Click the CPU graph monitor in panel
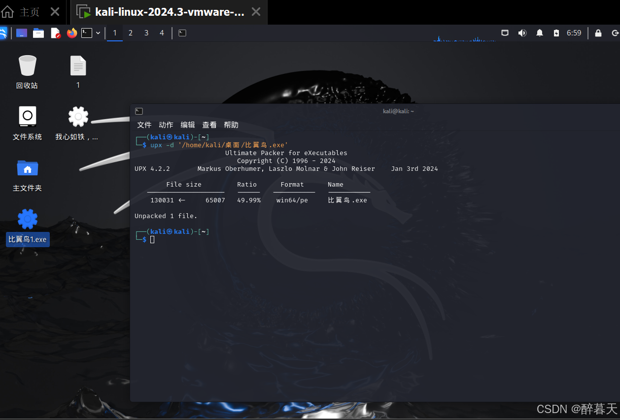This screenshot has width=620, height=420. 464,33
